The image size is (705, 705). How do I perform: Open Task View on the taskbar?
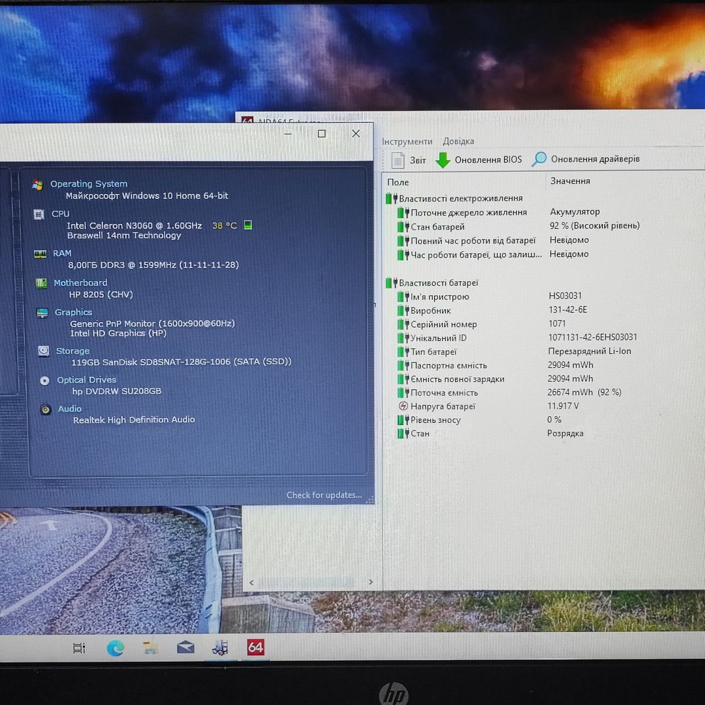(79, 648)
